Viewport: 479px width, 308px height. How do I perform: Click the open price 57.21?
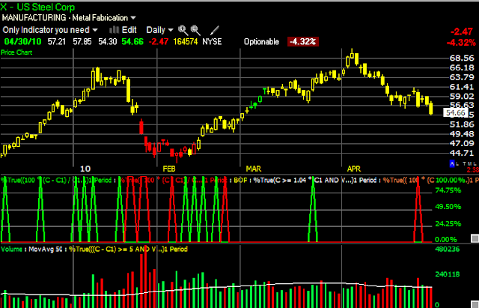click(x=57, y=42)
